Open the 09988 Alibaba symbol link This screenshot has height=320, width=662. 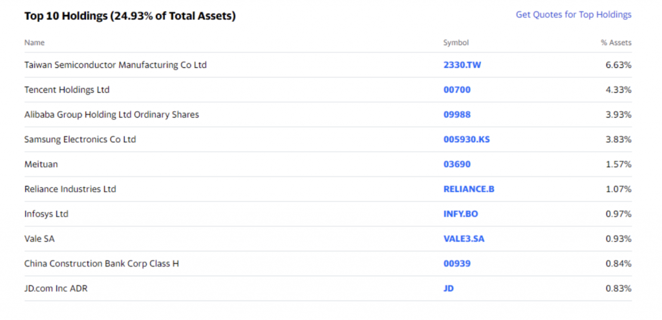pyautogui.click(x=457, y=115)
